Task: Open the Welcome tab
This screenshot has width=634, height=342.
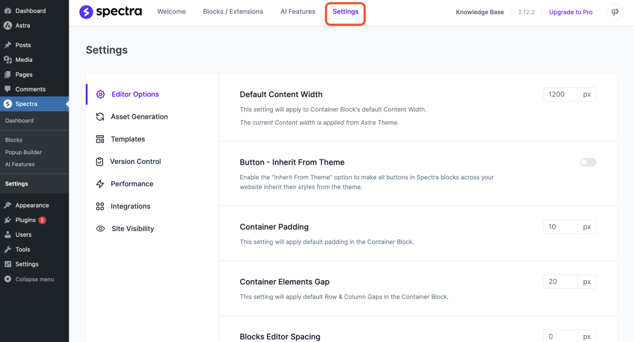Action: [x=171, y=12]
